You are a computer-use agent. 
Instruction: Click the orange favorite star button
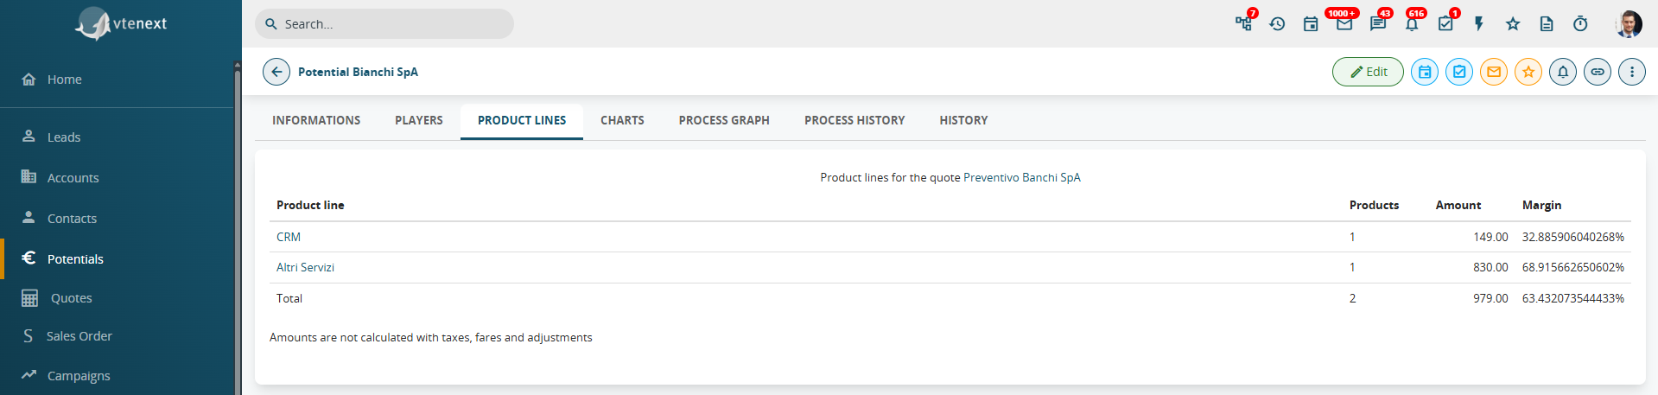pos(1528,72)
